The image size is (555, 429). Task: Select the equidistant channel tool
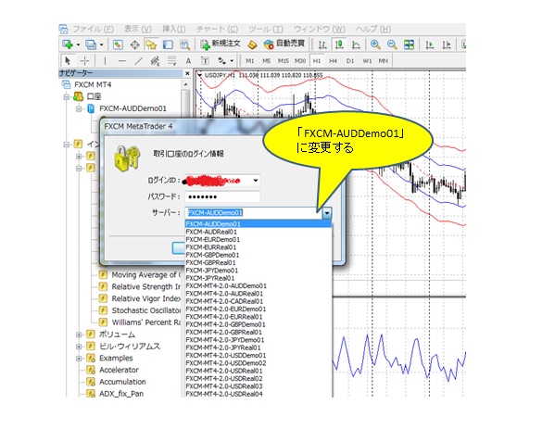(155, 61)
